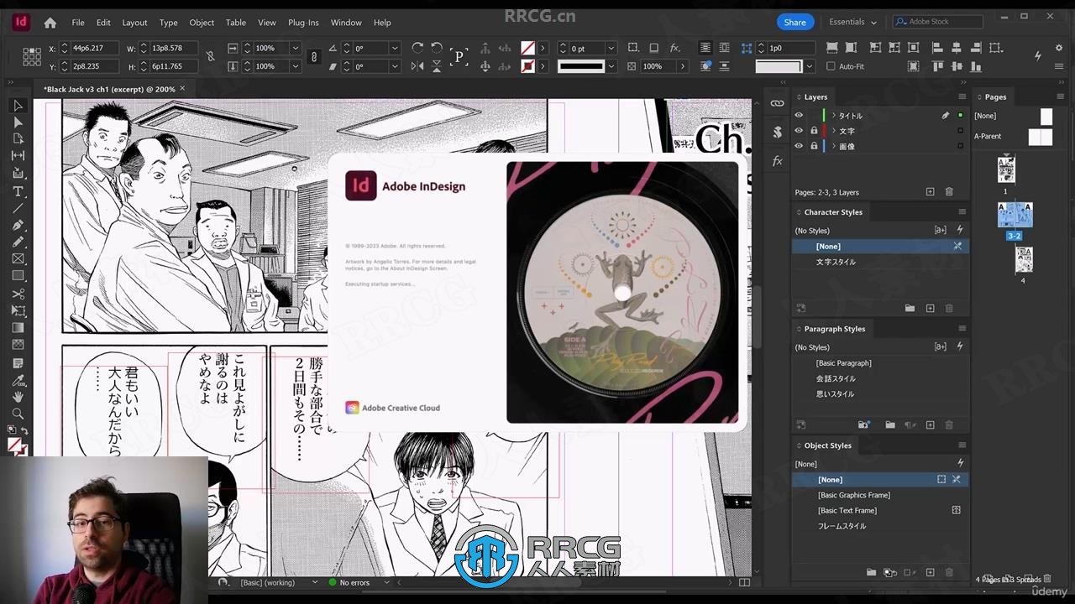Toggle constrain proportions for width and height
The image size is (1075, 604).
point(210,57)
